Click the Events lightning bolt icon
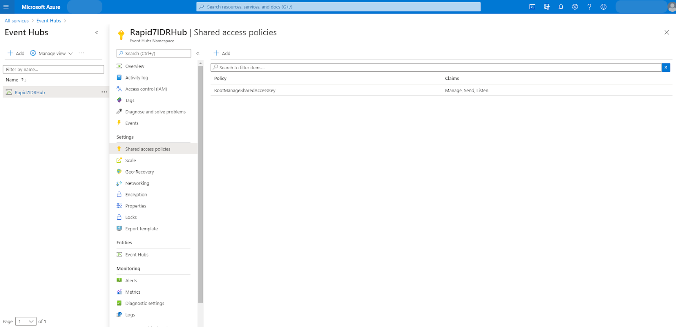Viewport: 676px width, 327px height. [119, 123]
